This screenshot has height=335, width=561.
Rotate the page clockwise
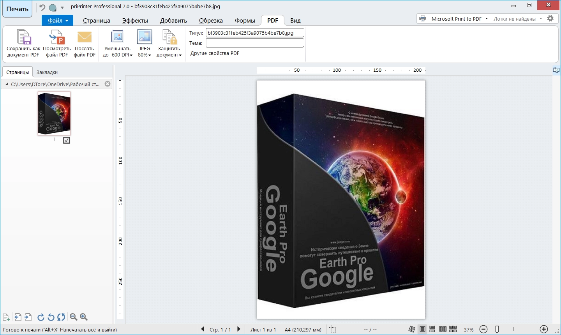click(41, 317)
